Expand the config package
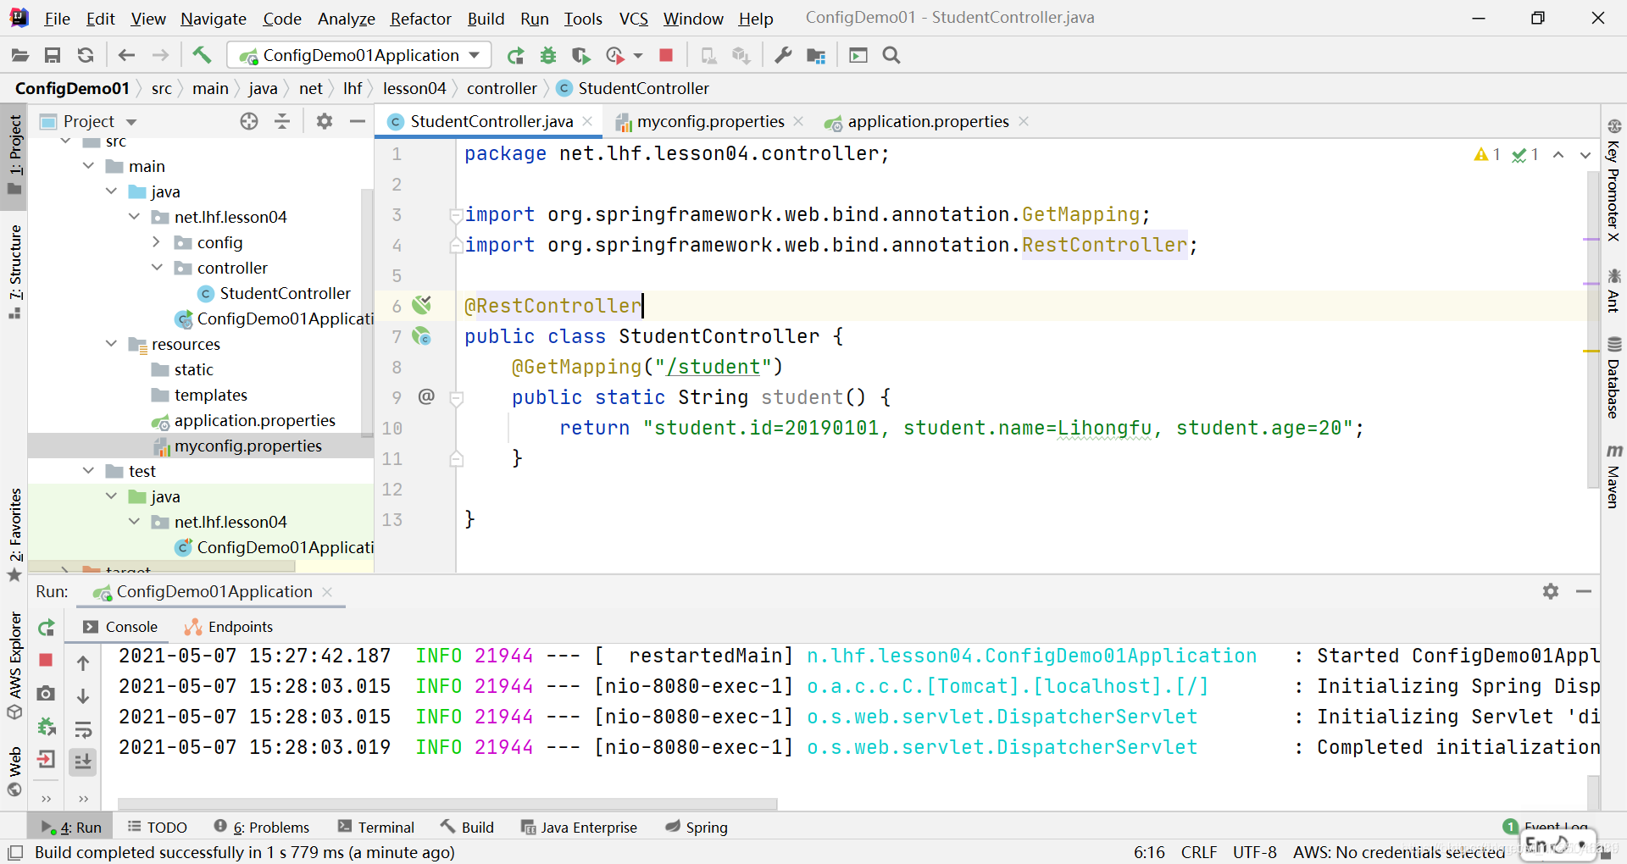 pyautogui.click(x=157, y=242)
